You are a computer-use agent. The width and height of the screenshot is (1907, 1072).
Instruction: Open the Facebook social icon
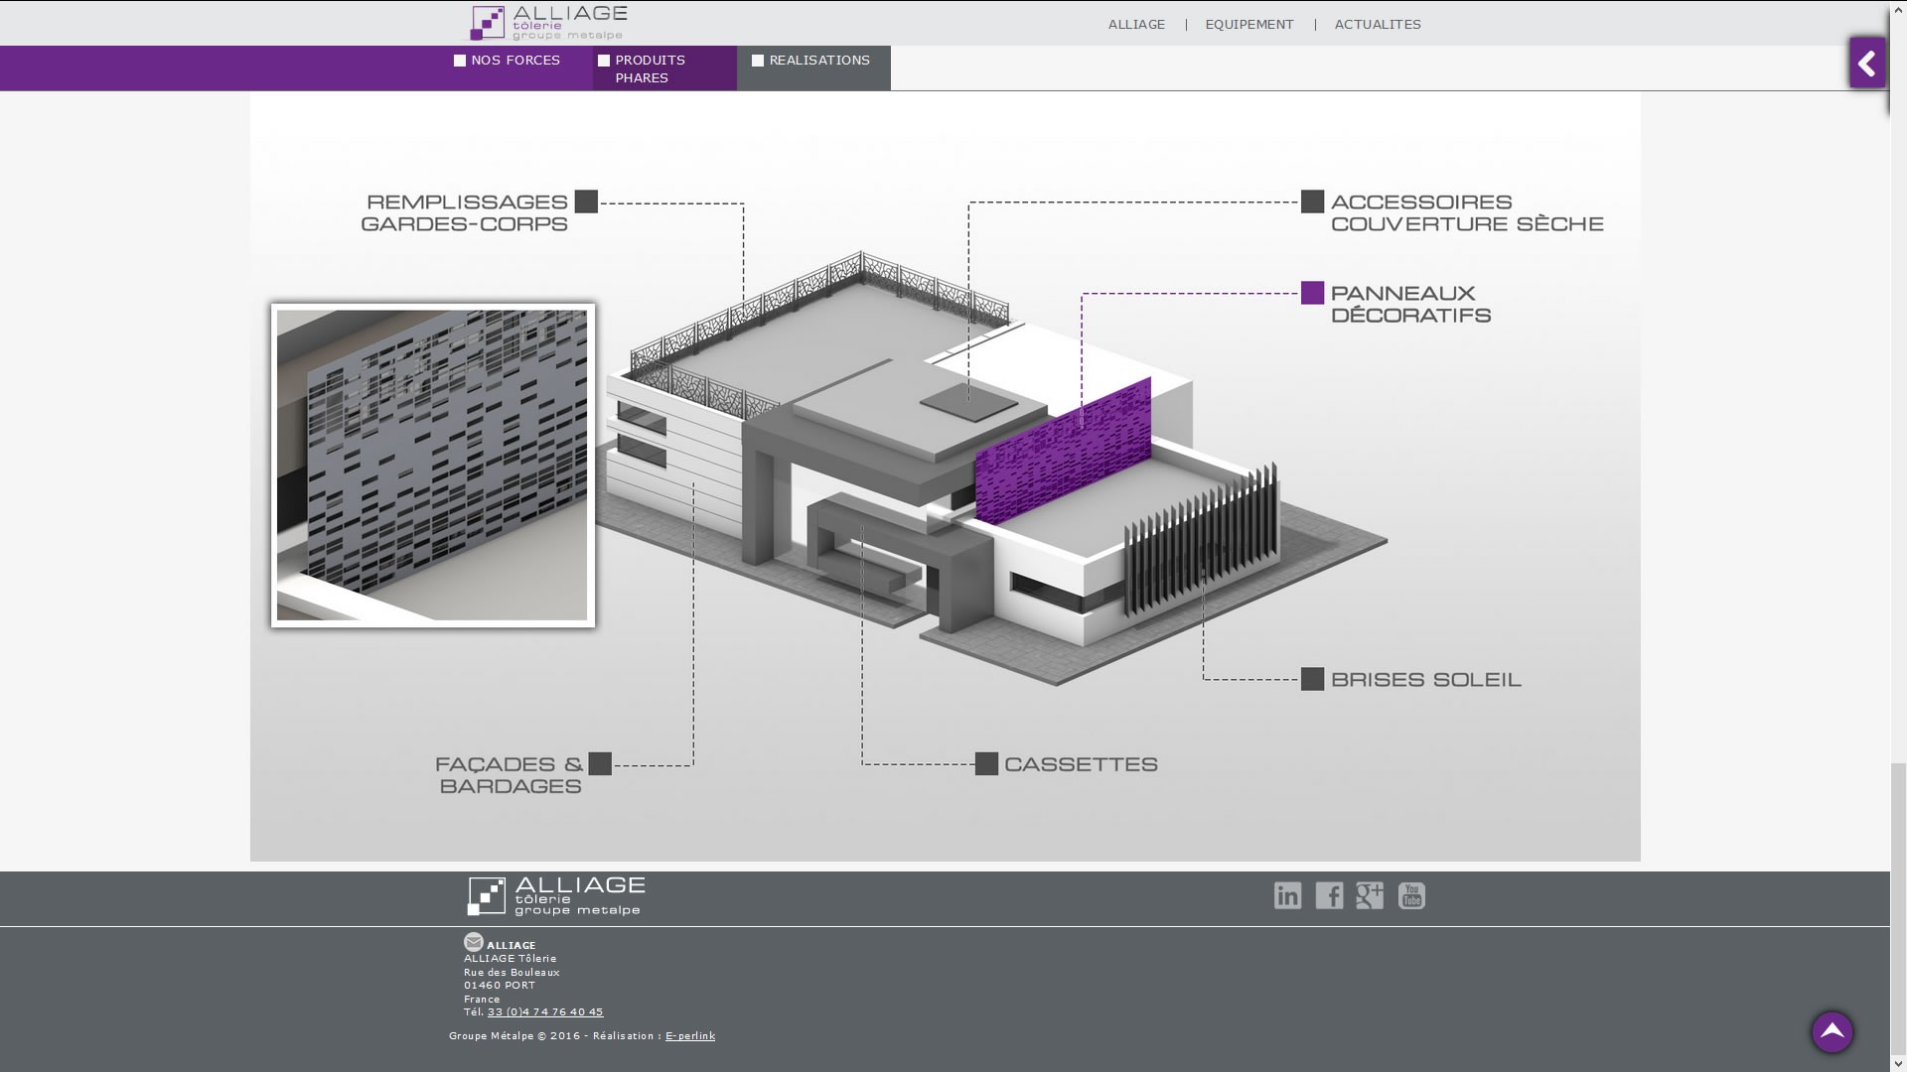pos(1329,895)
